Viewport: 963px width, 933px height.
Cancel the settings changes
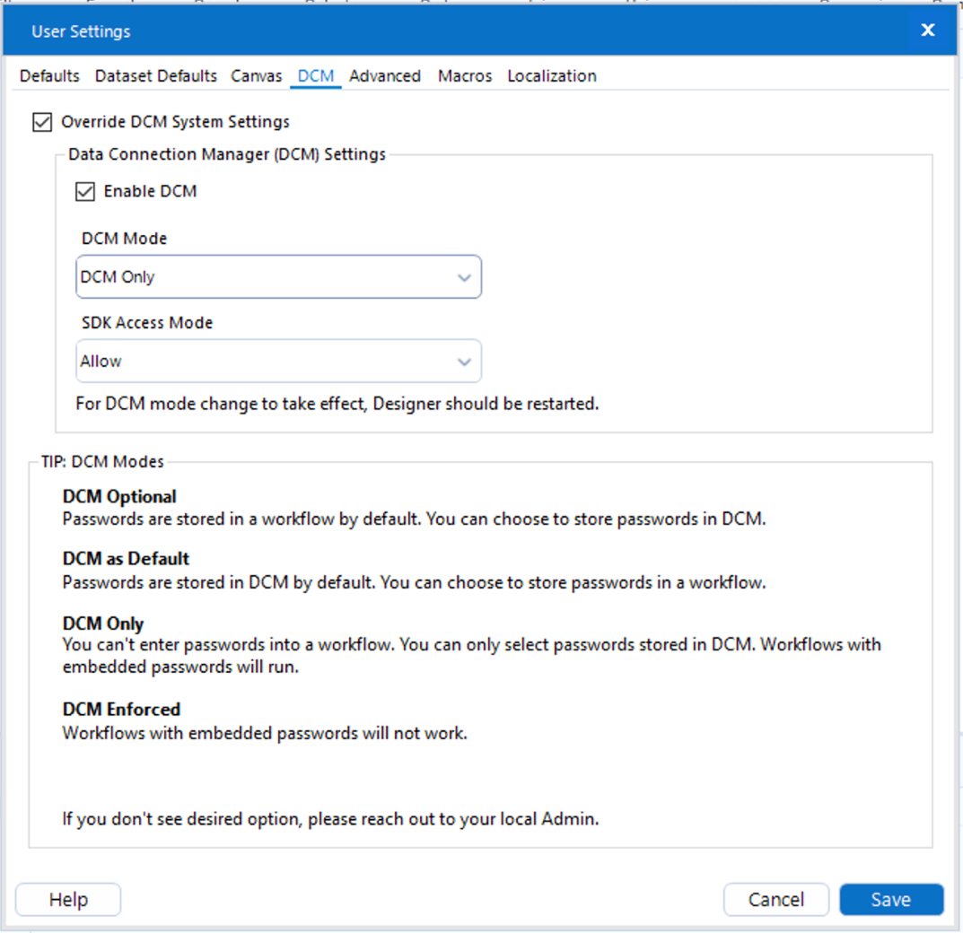pos(775,899)
